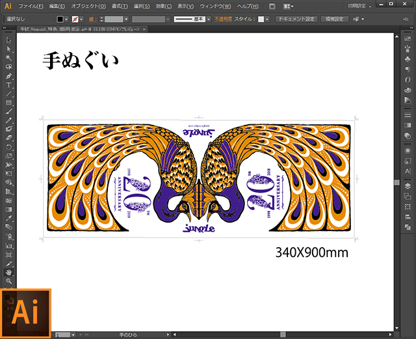Click the ドキュメント設定 button
The image size is (416, 339).
296,19
